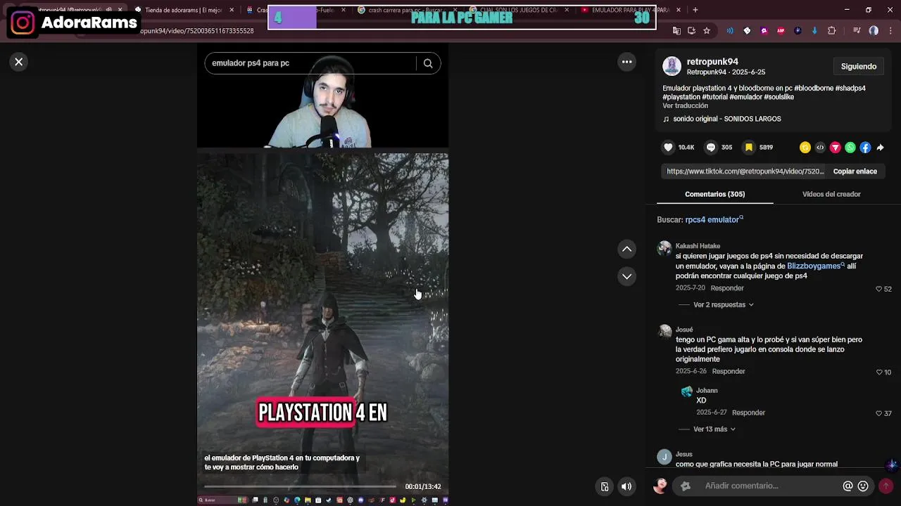The image size is (901, 506).
Task: Open Kakashi Hatake's profile avatar
Action: pos(664,249)
